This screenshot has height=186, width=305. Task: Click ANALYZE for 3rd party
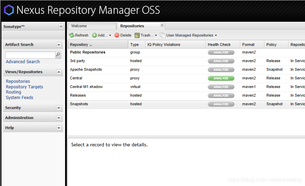click(221, 61)
